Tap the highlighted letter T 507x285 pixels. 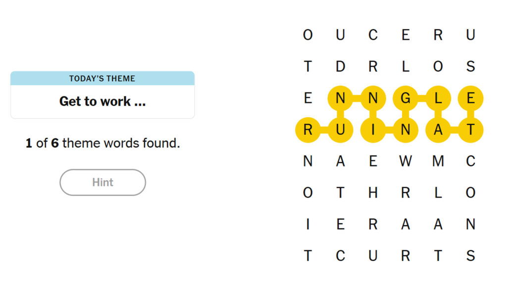pos(470,130)
